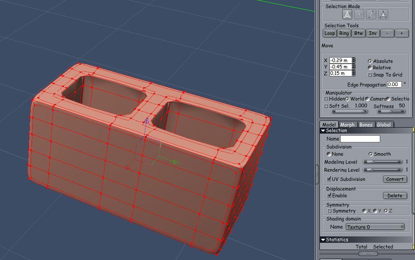Switch to the Bones tab

(x=366, y=124)
